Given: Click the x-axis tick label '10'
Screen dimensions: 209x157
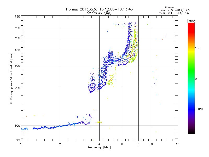Looking at the screenshot, I should coord(151,144).
